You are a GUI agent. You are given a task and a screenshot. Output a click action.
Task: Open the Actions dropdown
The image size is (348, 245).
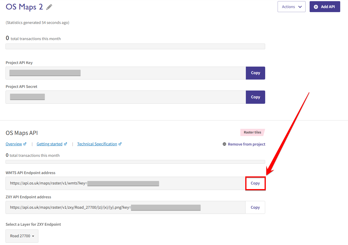pyautogui.click(x=291, y=7)
